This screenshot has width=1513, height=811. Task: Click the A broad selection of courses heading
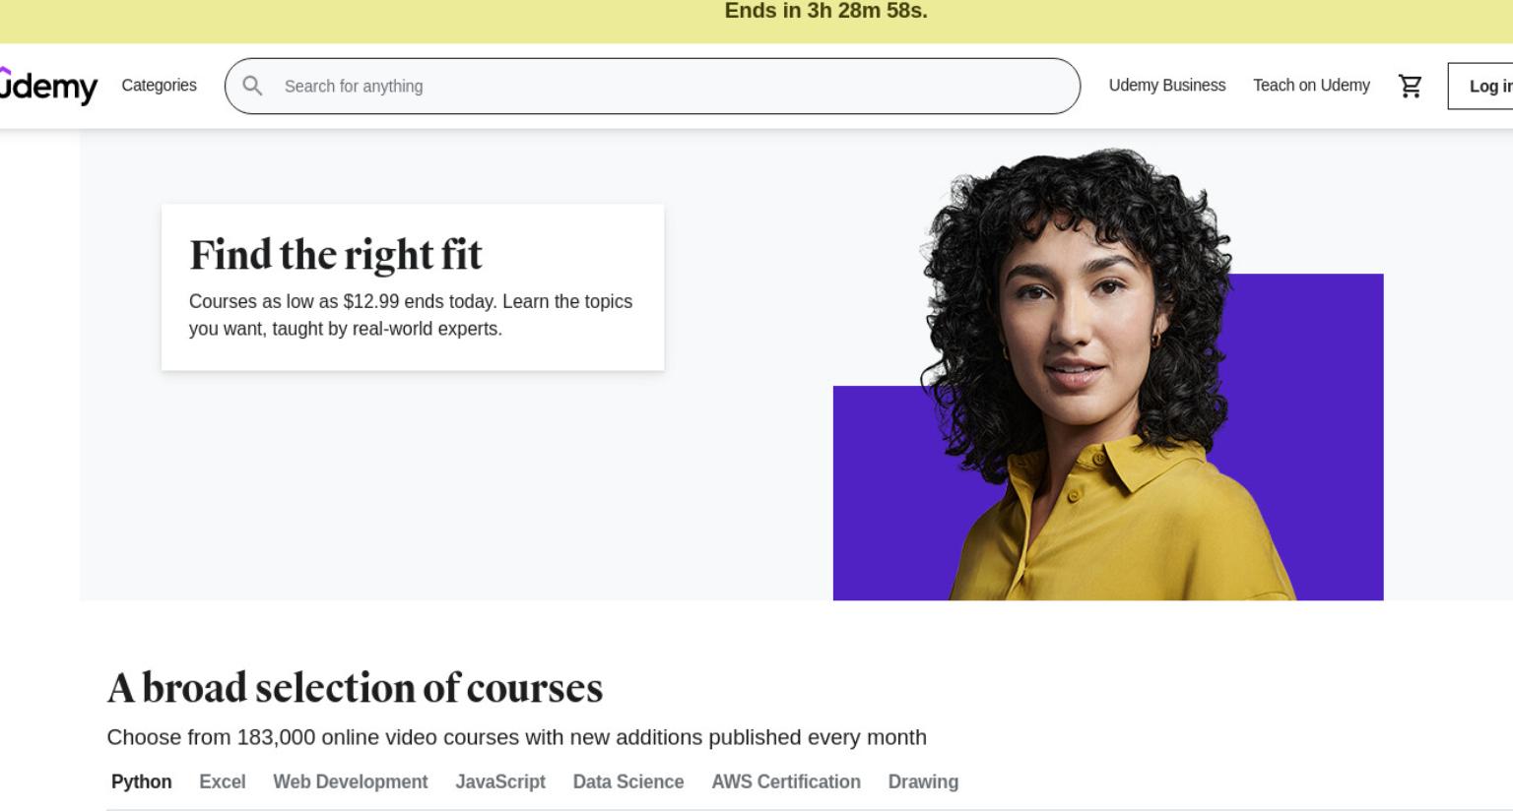coord(355,688)
